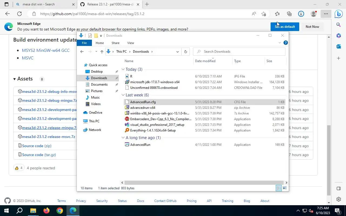The image size is (346, 216).
Task: Collapse the Last week group
Action: [x=123, y=95]
